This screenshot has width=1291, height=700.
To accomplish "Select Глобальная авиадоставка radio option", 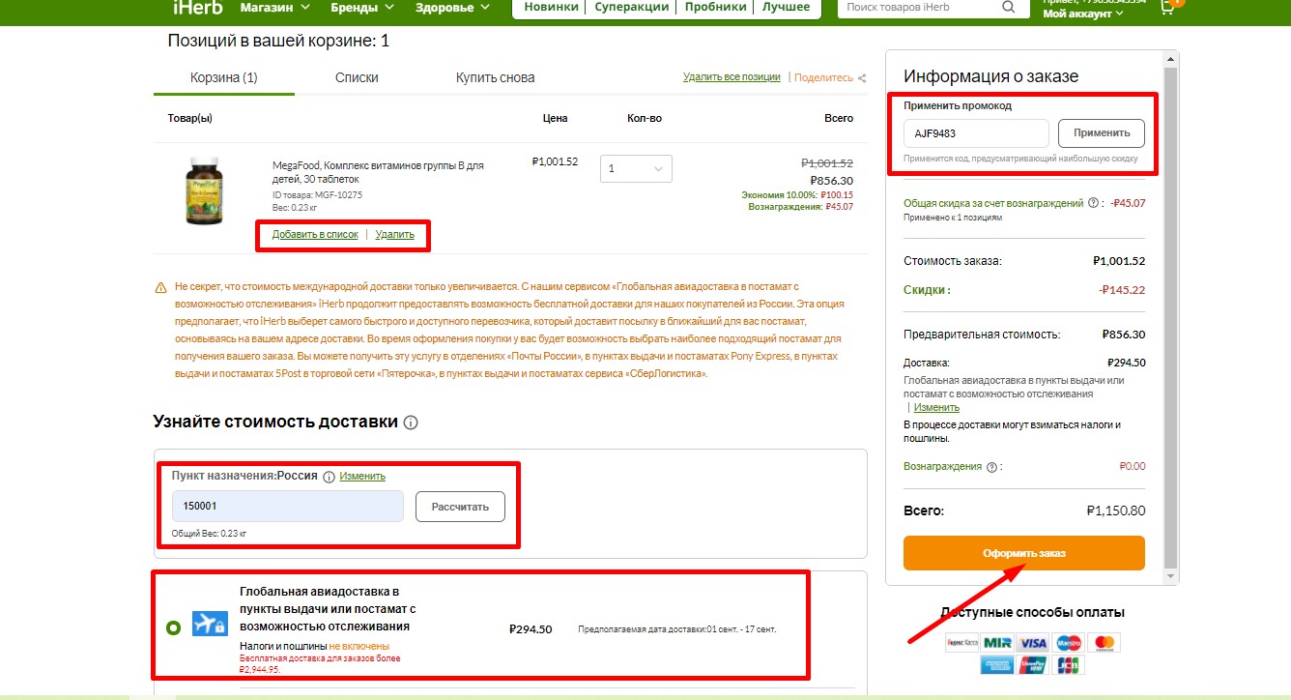I will 173,628.
